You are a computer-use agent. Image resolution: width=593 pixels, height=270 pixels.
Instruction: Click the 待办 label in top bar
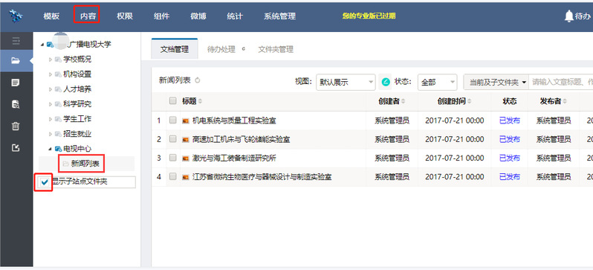583,16
